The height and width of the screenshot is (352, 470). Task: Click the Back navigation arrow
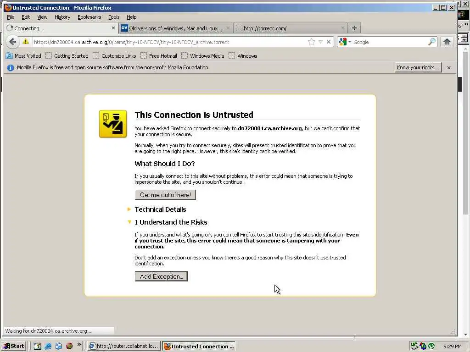12,42
